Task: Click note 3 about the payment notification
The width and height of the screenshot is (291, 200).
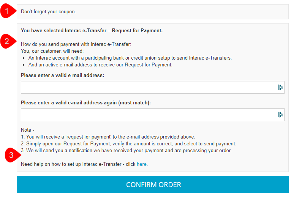Action: point(126,151)
